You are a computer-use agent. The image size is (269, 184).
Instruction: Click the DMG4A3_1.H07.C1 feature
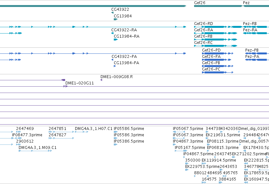pos(82,132)
